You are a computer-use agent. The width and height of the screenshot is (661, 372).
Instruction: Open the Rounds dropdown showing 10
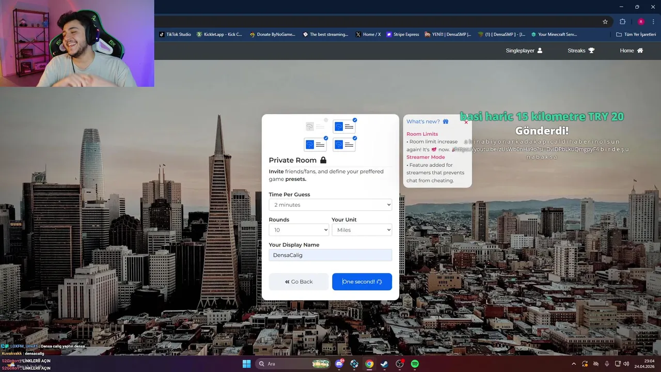coord(299,230)
